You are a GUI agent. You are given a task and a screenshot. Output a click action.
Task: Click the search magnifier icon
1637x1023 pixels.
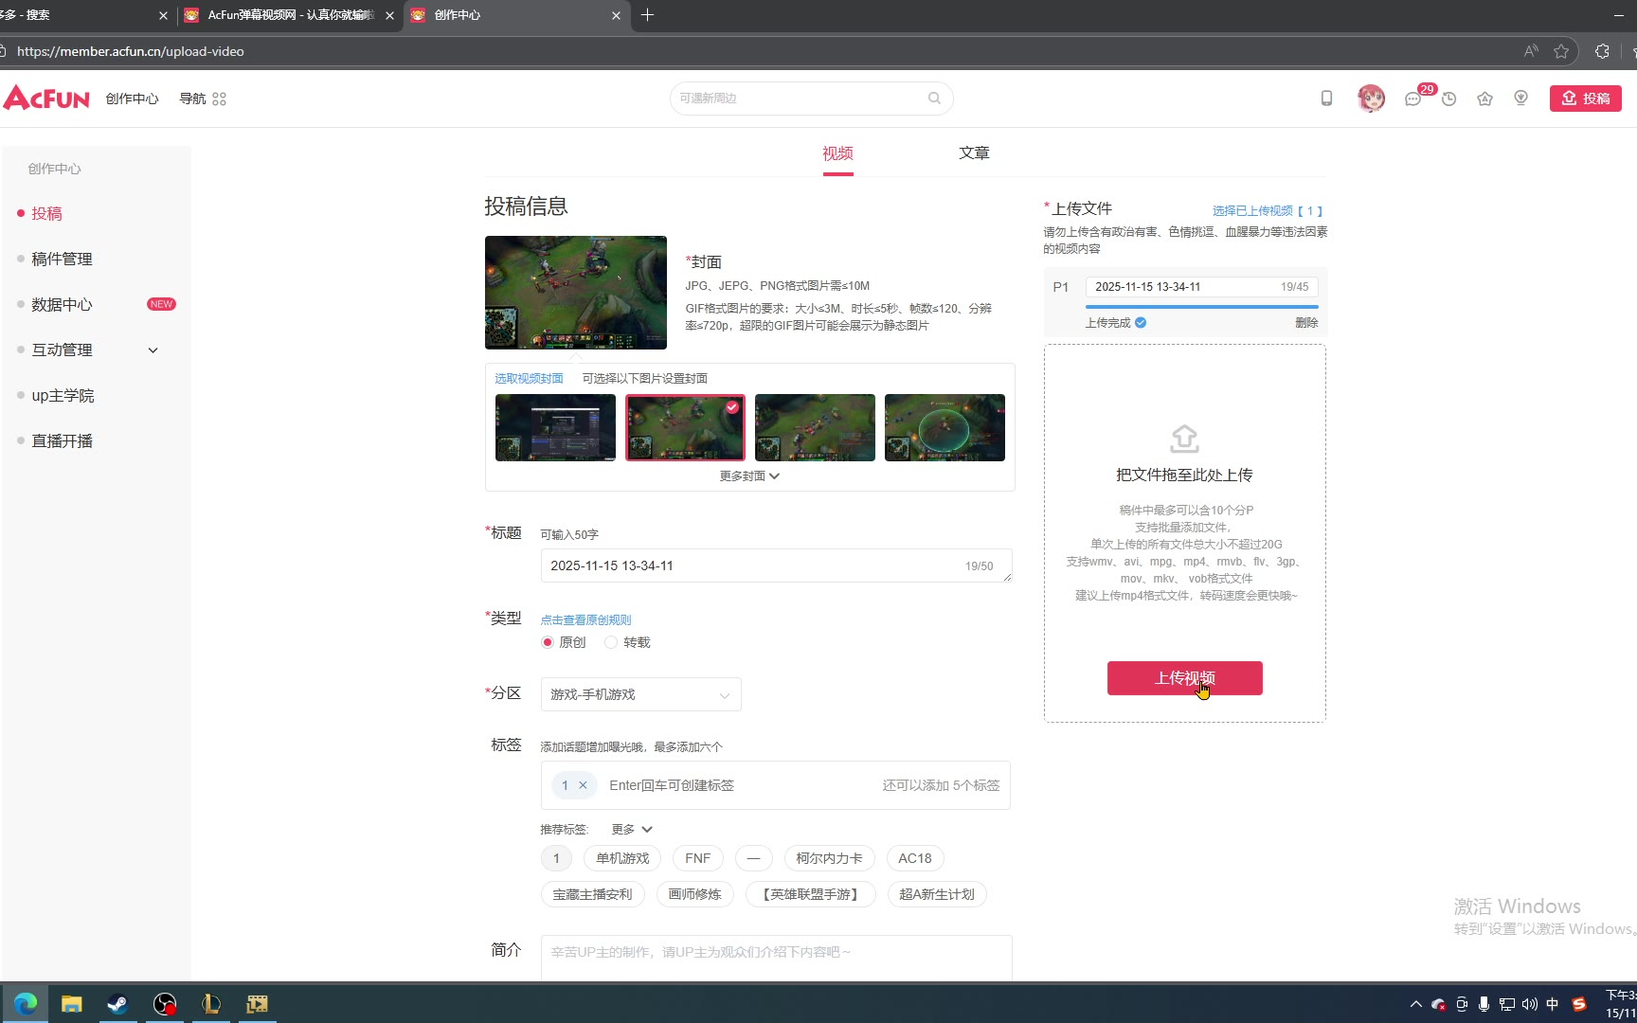(x=934, y=99)
